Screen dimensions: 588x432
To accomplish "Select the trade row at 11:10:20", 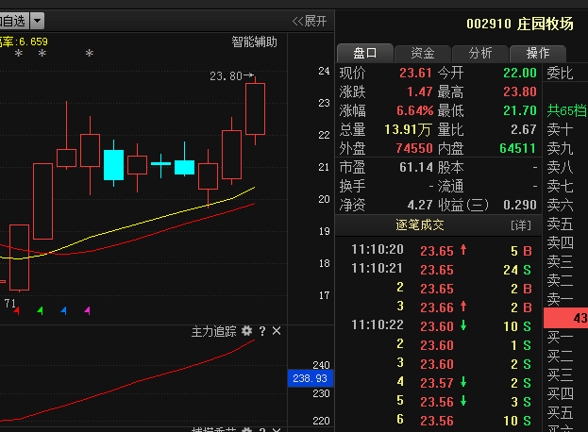I will (439, 250).
